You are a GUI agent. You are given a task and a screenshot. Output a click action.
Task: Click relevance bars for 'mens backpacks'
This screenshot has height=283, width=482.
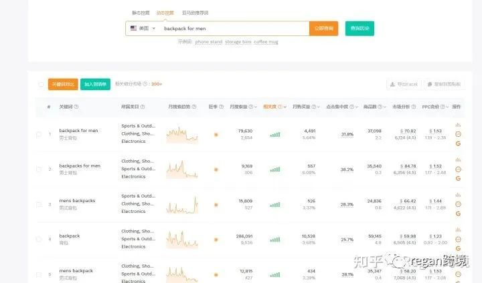pyautogui.click(x=275, y=204)
